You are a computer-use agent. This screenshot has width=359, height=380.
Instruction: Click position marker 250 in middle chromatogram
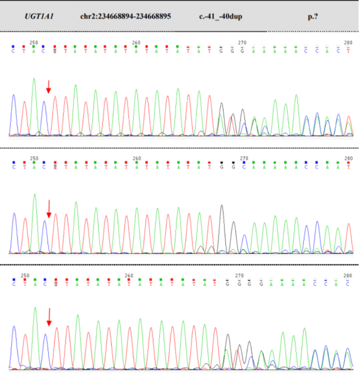34,158
